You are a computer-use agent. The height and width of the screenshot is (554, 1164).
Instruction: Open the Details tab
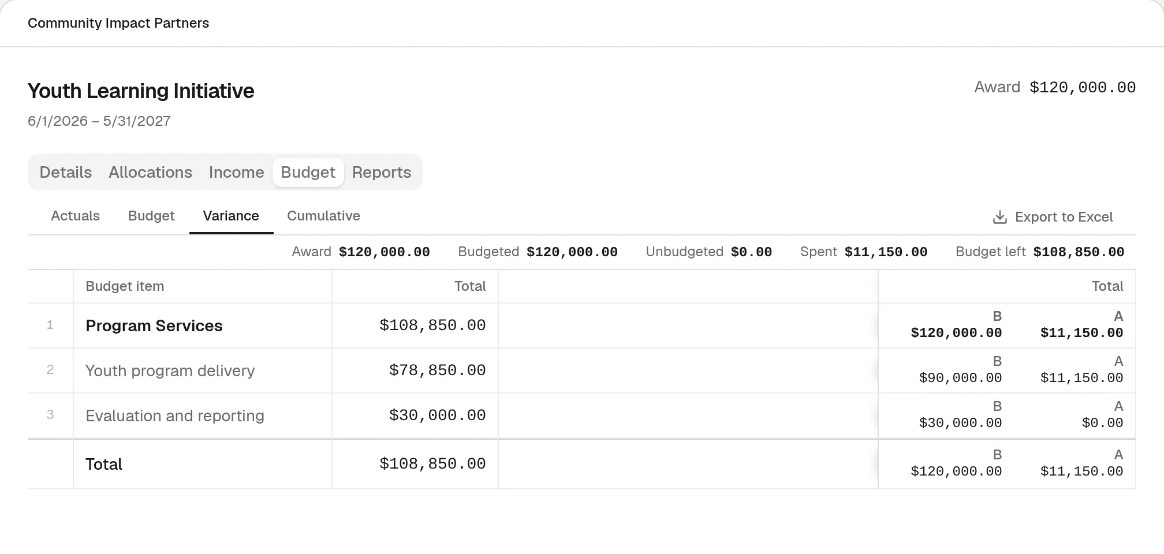coord(66,172)
